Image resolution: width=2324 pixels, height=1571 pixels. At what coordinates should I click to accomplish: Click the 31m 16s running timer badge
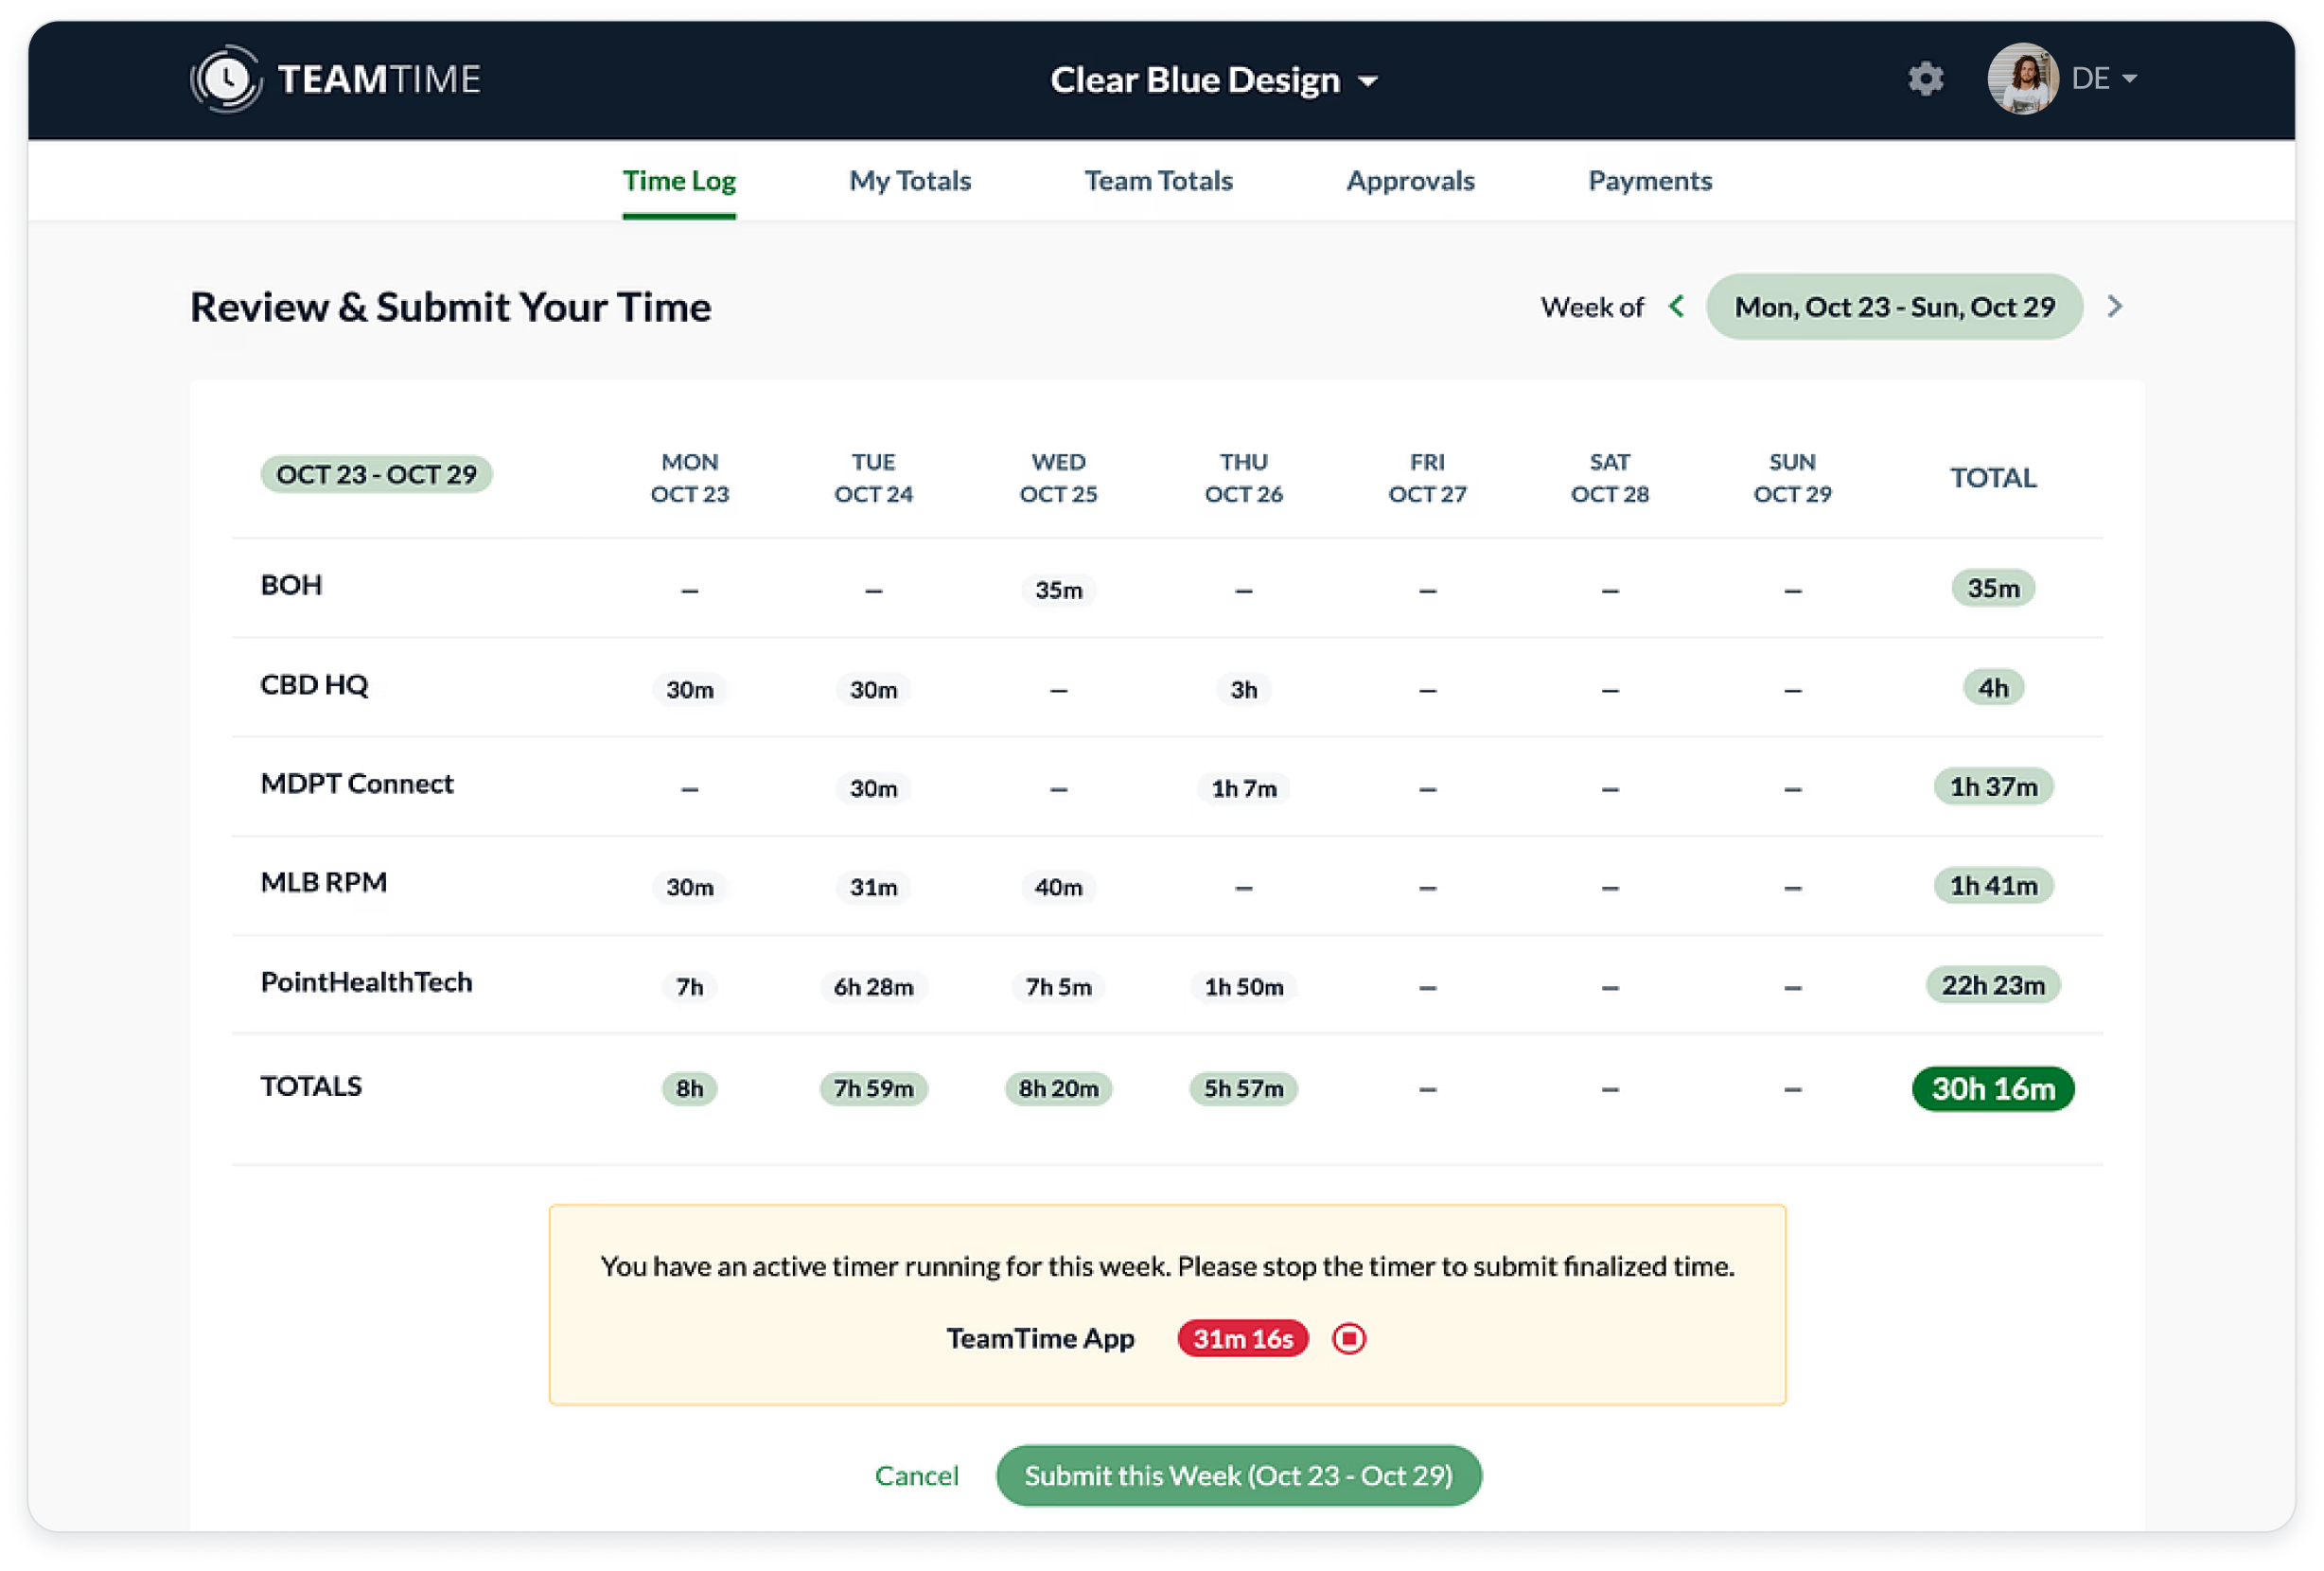point(1243,1338)
